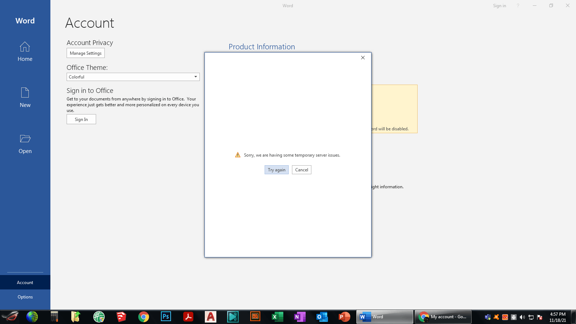Open the green globe shield taskbar icon
This screenshot has width=576, height=324.
pos(99,317)
